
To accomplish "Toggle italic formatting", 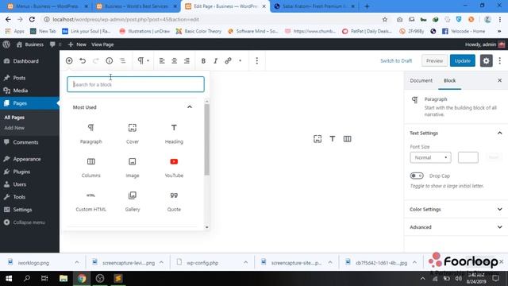I will (215, 60).
